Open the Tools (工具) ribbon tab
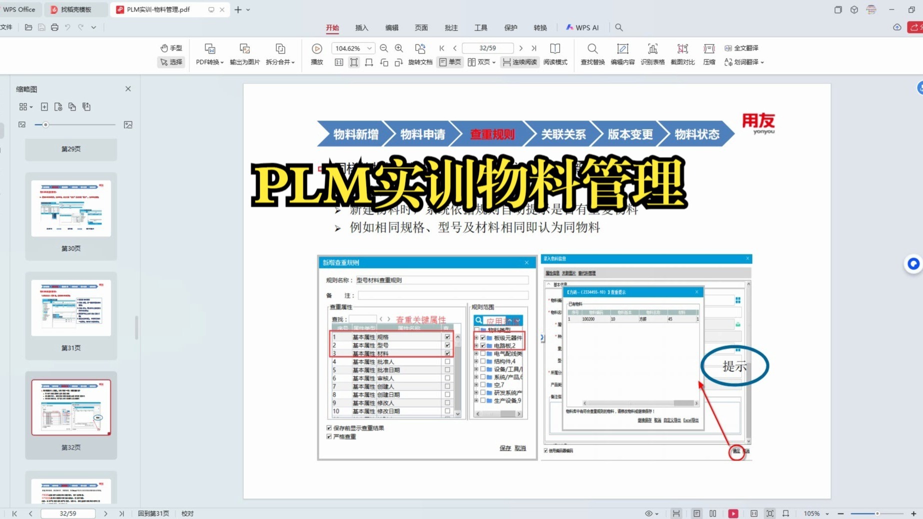This screenshot has height=519, width=923. [481, 27]
